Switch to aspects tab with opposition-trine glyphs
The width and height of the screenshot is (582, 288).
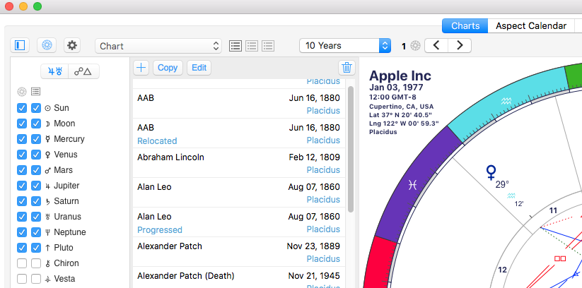[x=83, y=71]
